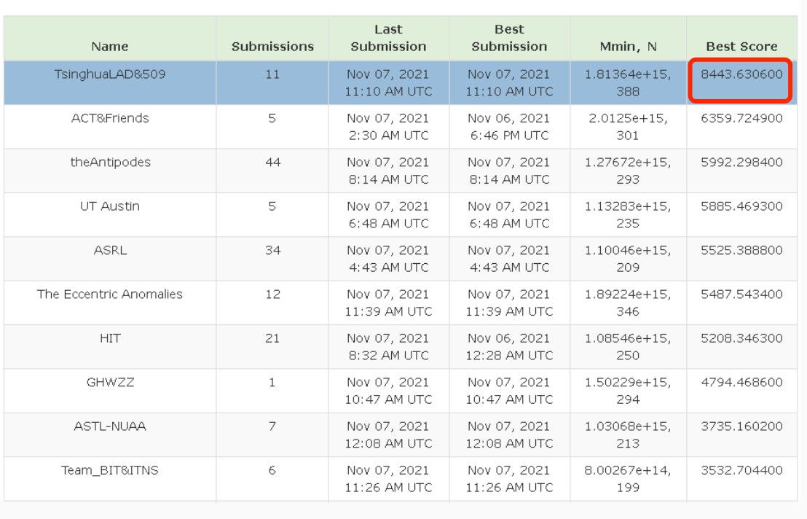Click theAntipodes submissions count 44
The height and width of the screenshot is (519, 807).
[272, 163]
